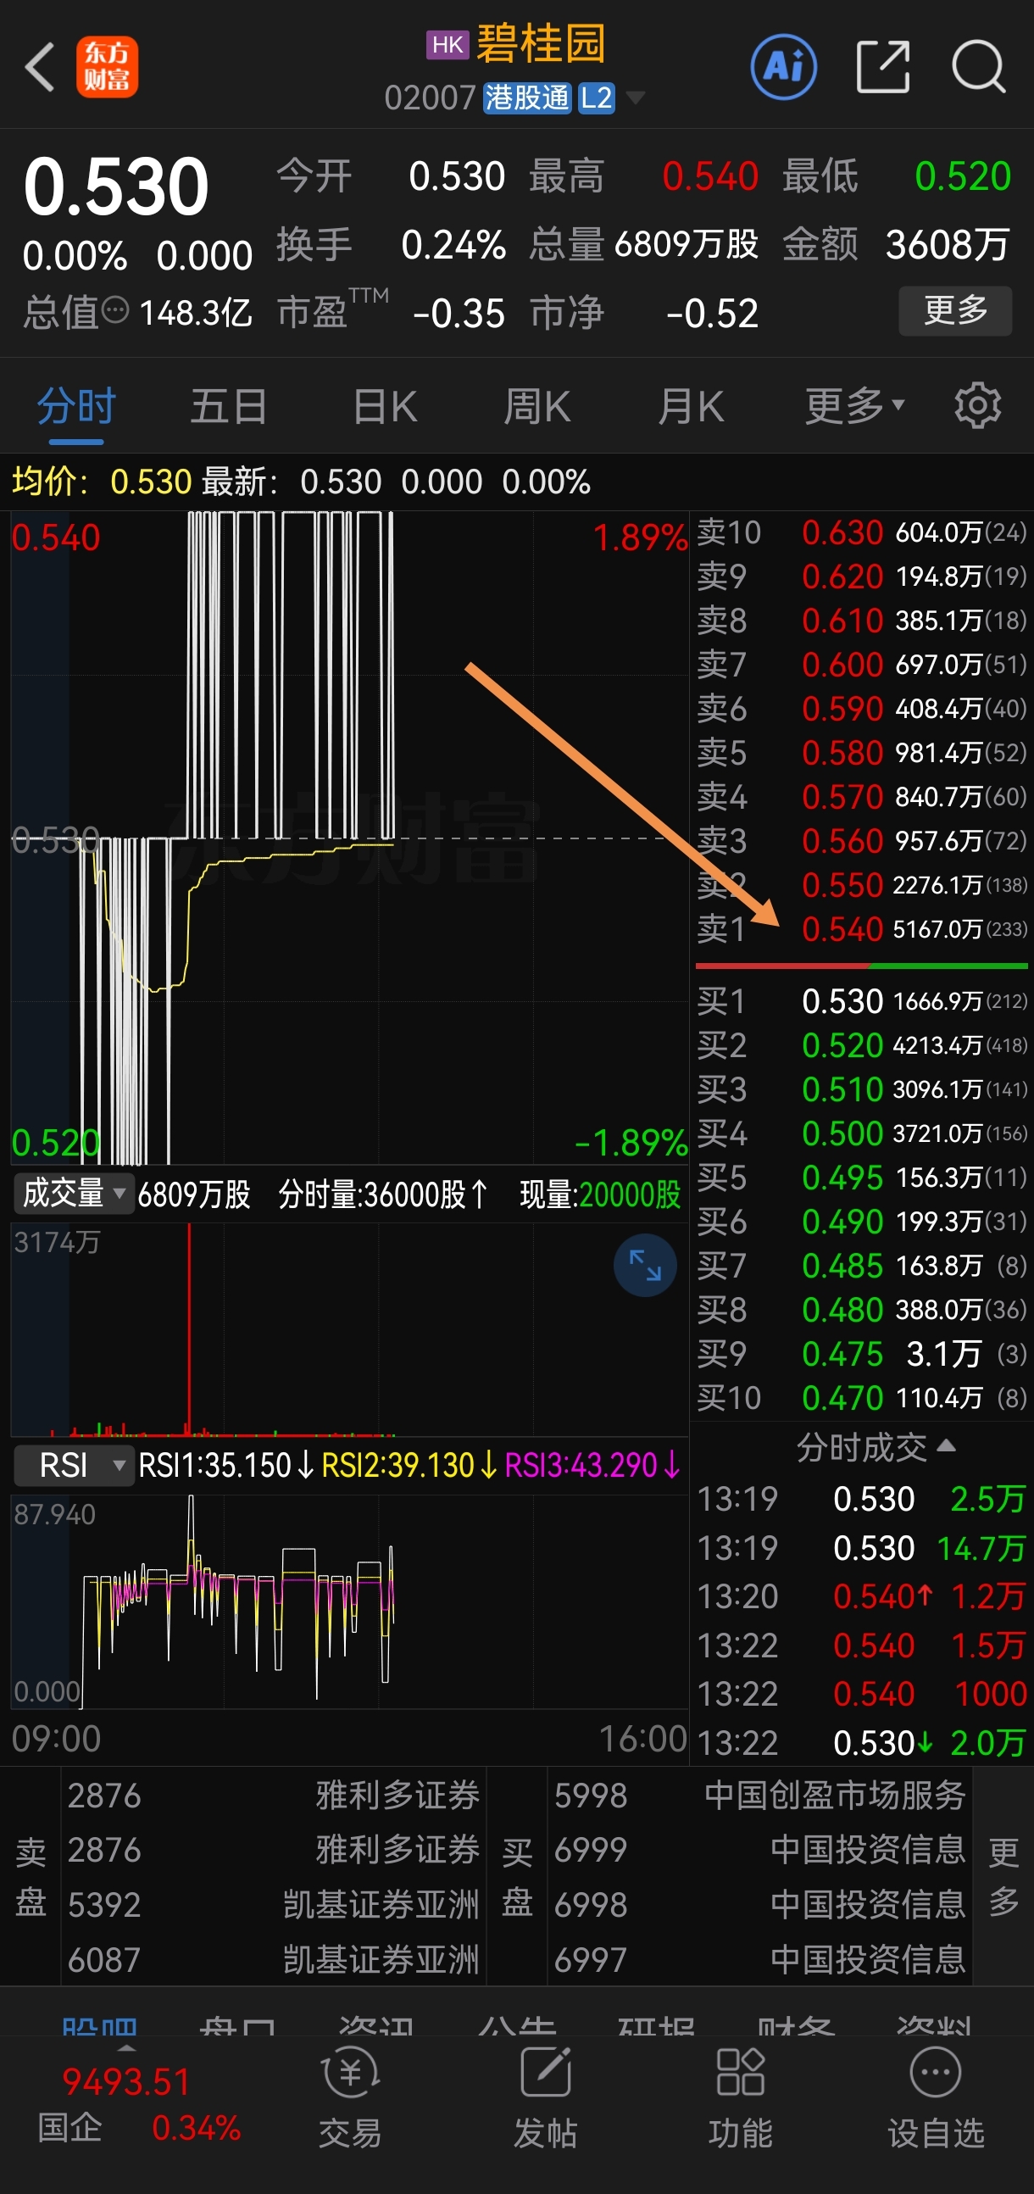1034x2194 pixels.
Task: Tap the 6087 凯基证券亚洲 broker row
Action: click(274, 1960)
